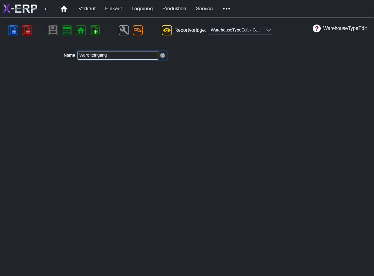Open help via purple question mark
The image size is (374, 276).
pos(316,28)
